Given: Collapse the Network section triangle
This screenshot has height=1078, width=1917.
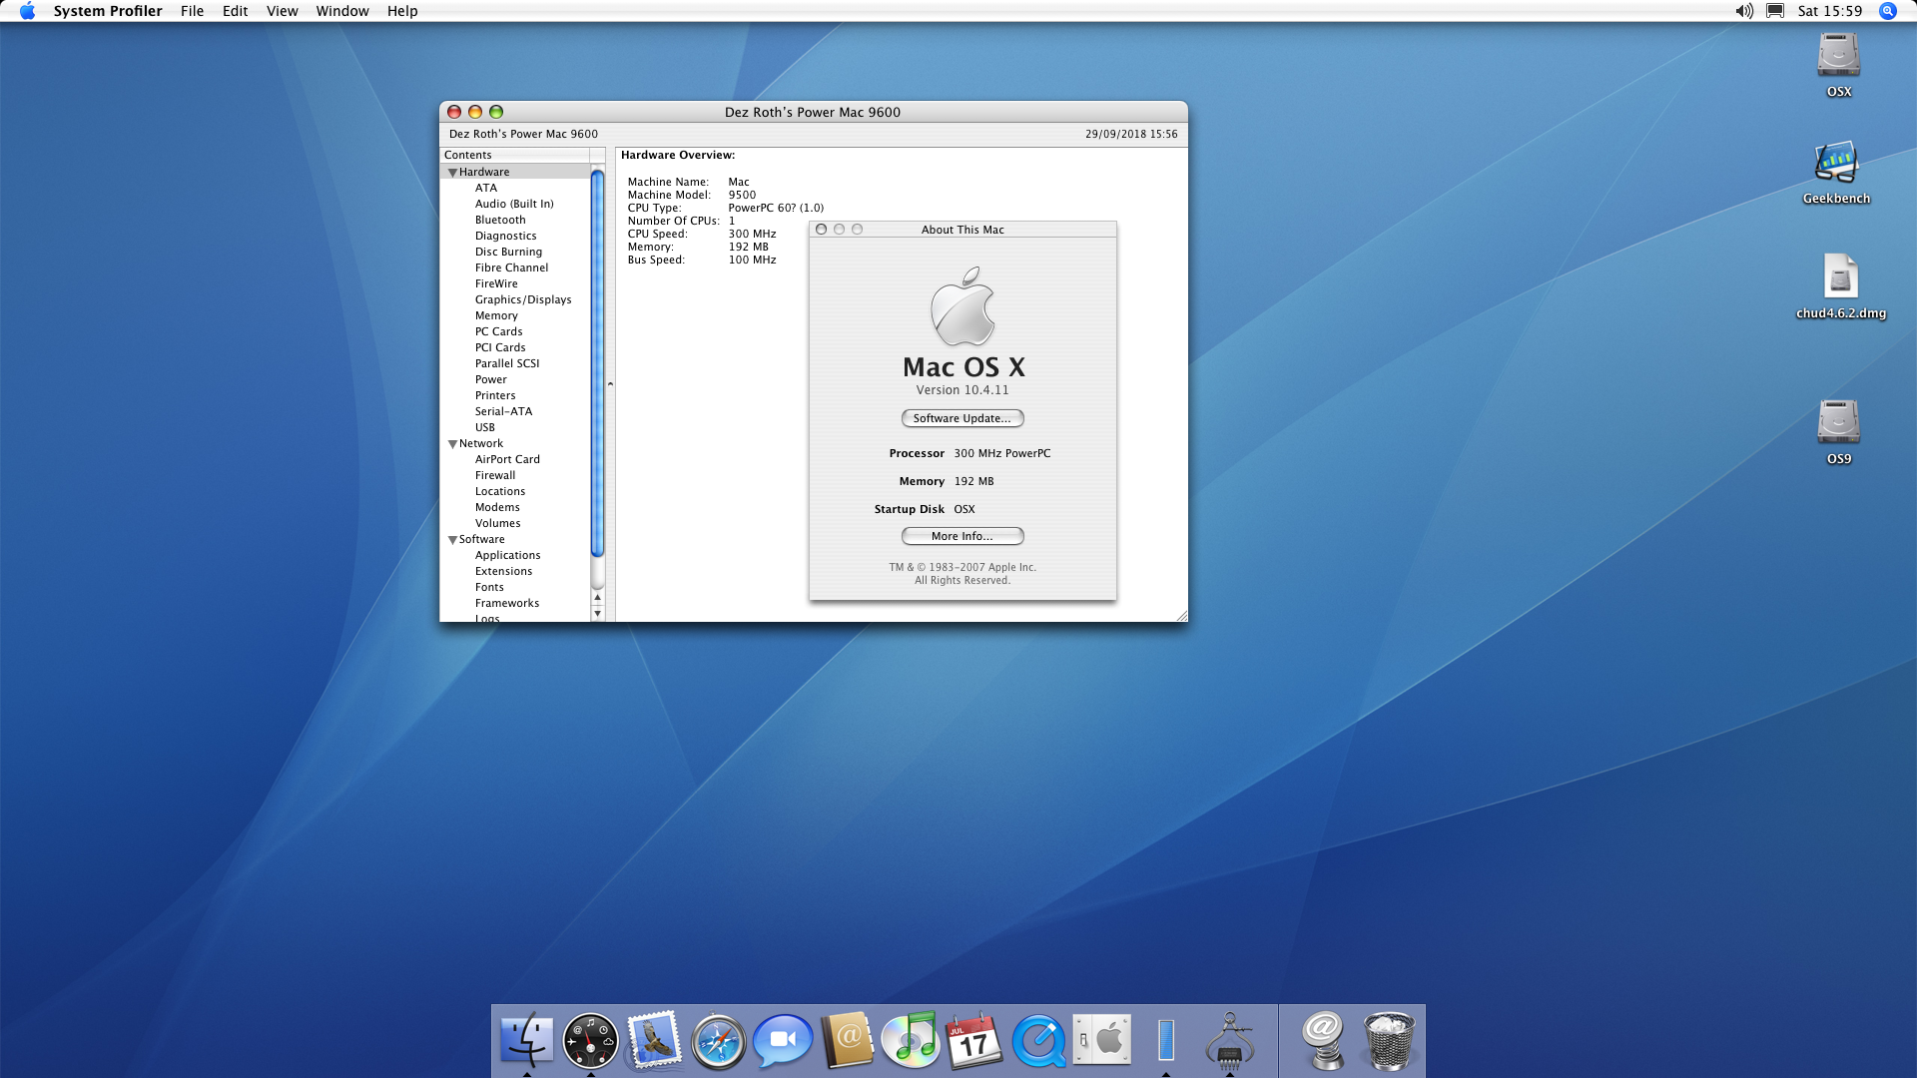Looking at the screenshot, I should (452, 444).
